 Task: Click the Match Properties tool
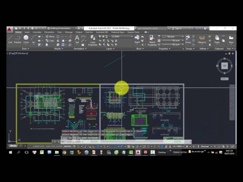click(152, 40)
